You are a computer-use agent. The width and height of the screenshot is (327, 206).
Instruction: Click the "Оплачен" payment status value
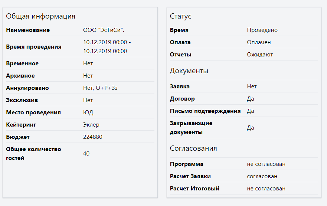(259, 42)
